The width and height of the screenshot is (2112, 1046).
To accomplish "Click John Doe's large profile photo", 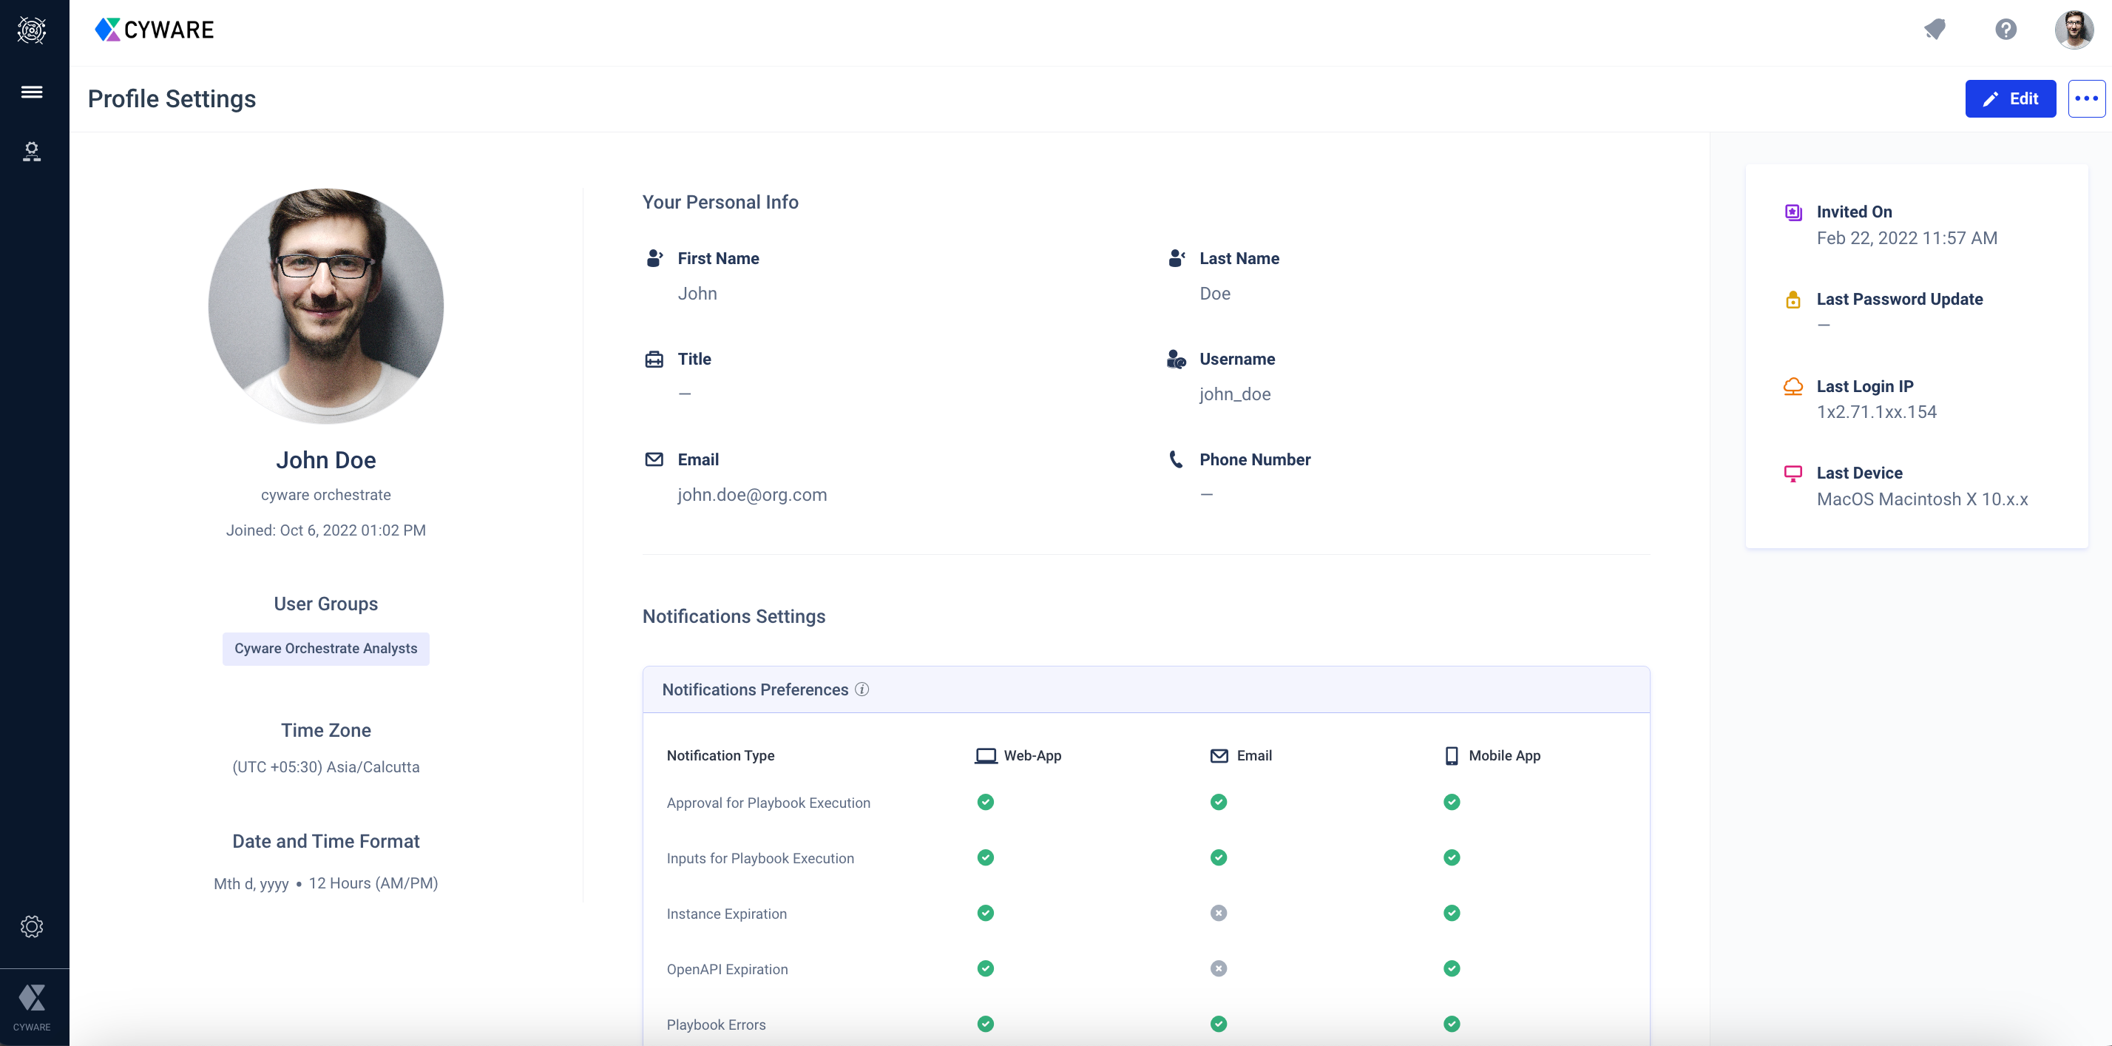I will click(x=325, y=306).
